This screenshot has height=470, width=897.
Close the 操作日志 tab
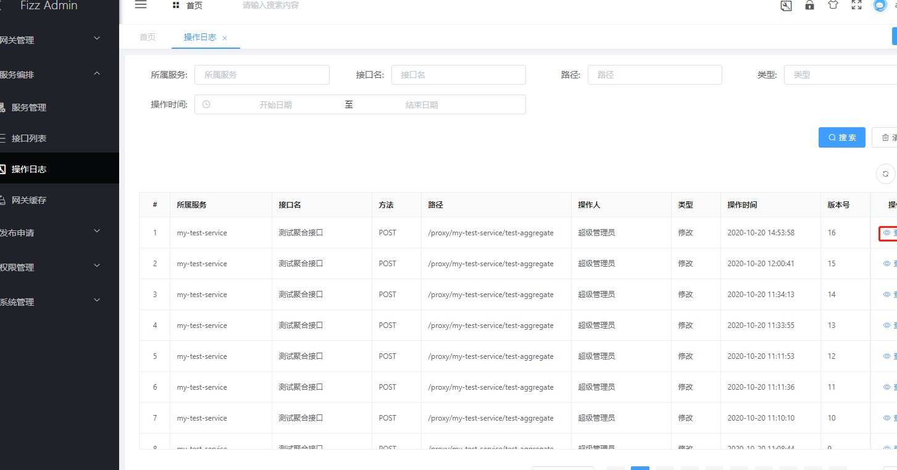tap(225, 38)
